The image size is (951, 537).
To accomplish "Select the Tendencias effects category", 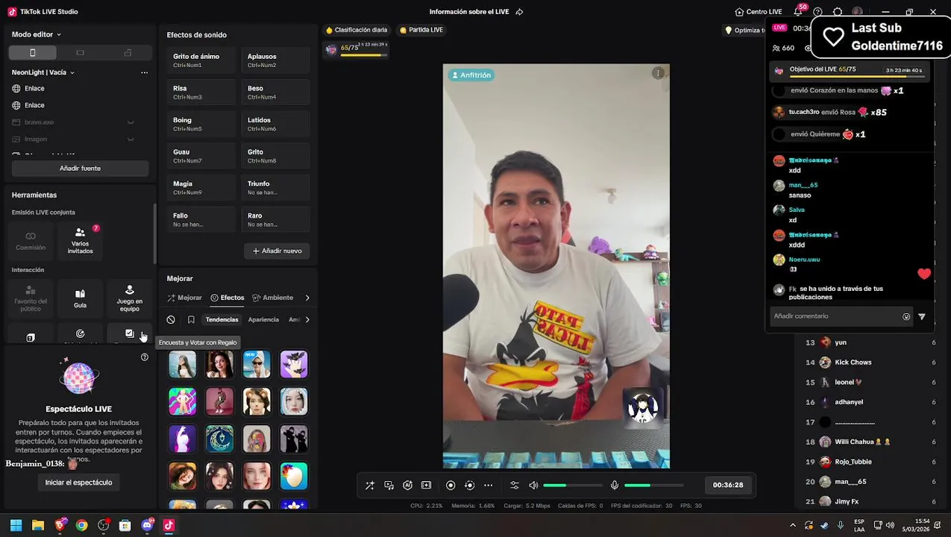I will pyautogui.click(x=222, y=320).
